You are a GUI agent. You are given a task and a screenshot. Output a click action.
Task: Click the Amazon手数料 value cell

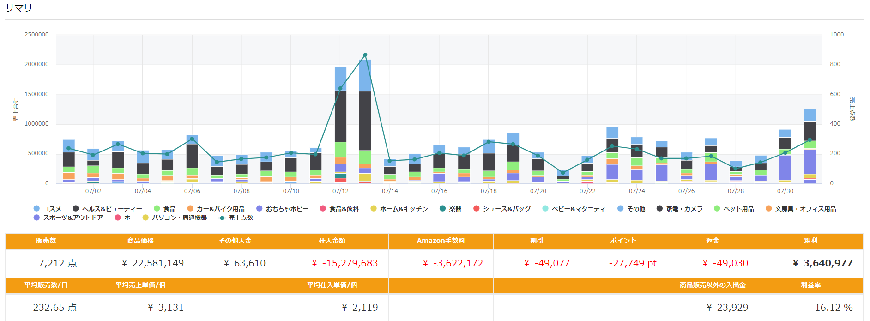(x=441, y=263)
